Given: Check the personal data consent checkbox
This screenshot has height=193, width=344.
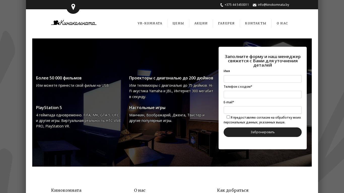Looking at the screenshot, I should point(228,117).
